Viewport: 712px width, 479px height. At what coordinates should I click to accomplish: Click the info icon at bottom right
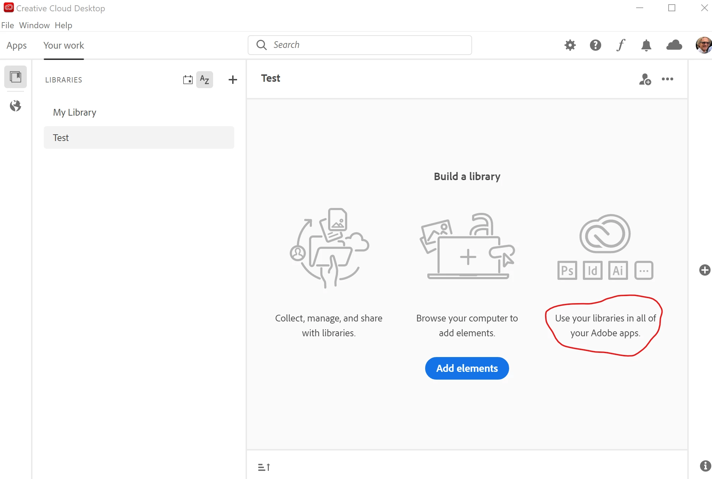[x=705, y=466]
